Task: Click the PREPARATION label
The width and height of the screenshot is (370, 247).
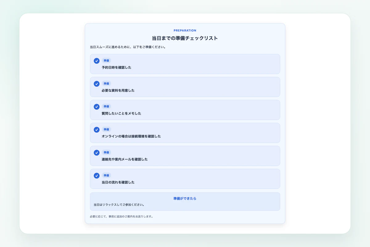Action: click(x=185, y=31)
